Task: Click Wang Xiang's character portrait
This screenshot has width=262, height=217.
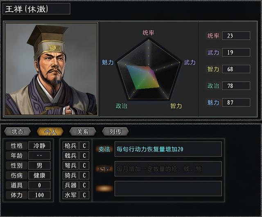Action: (x=51, y=69)
